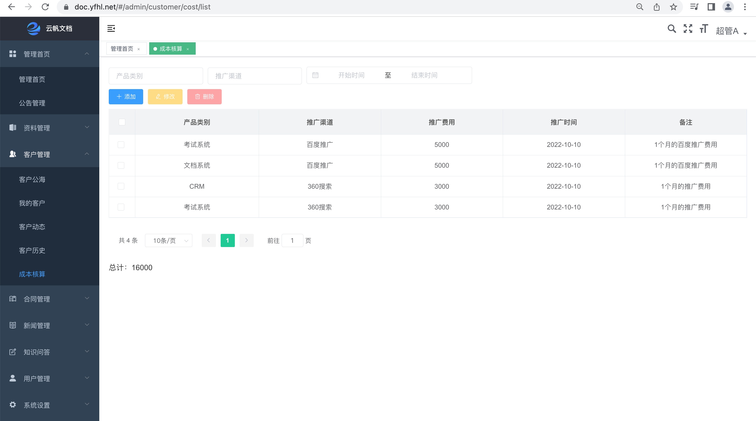Click the 结束时间 date field
Viewport: 756px width, 421px height.
click(x=424, y=75)
